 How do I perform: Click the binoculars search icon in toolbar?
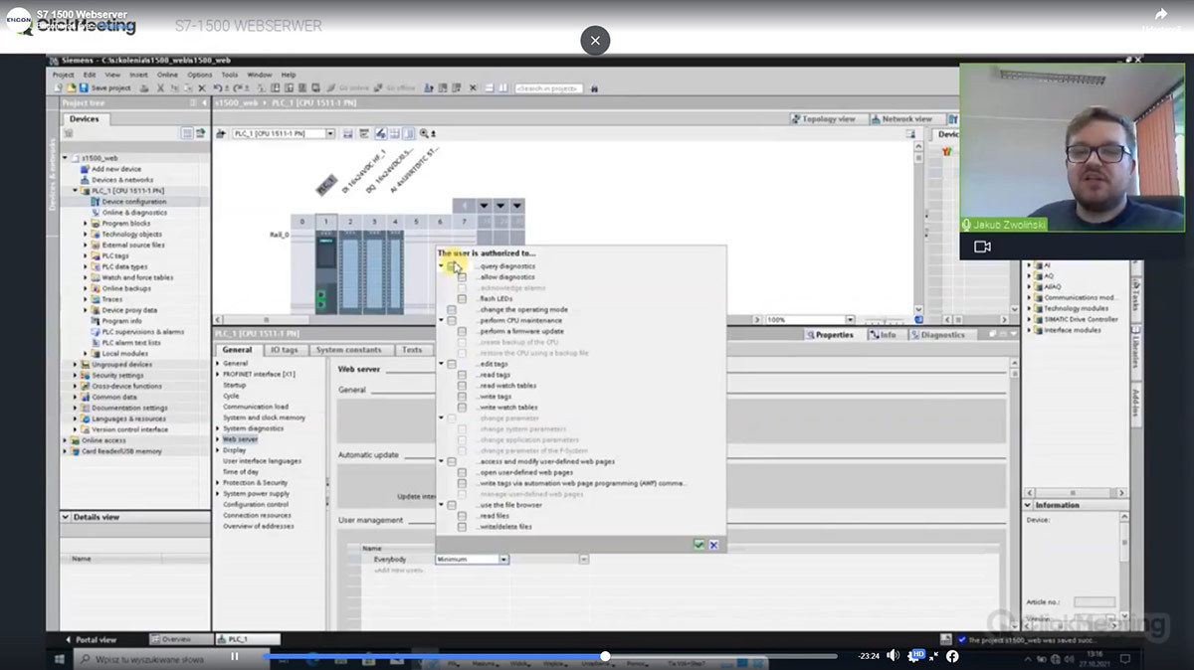[595, 88]
